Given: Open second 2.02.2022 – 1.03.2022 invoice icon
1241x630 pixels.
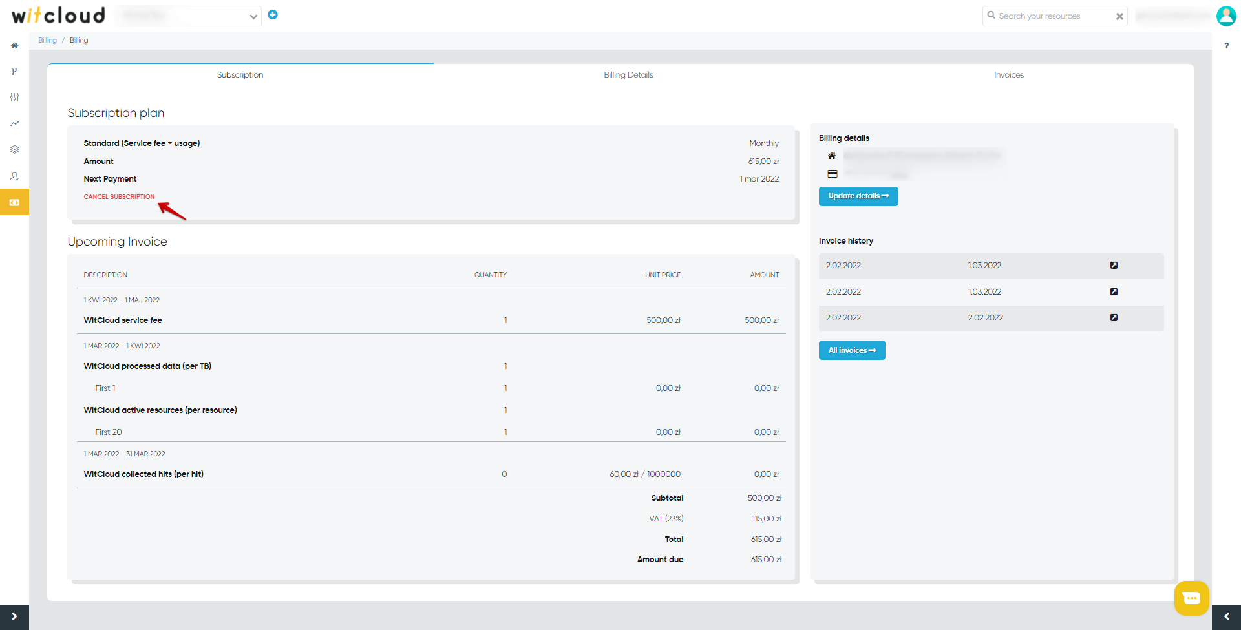Looking at the screenshot, I should [x=1114, y=292].
